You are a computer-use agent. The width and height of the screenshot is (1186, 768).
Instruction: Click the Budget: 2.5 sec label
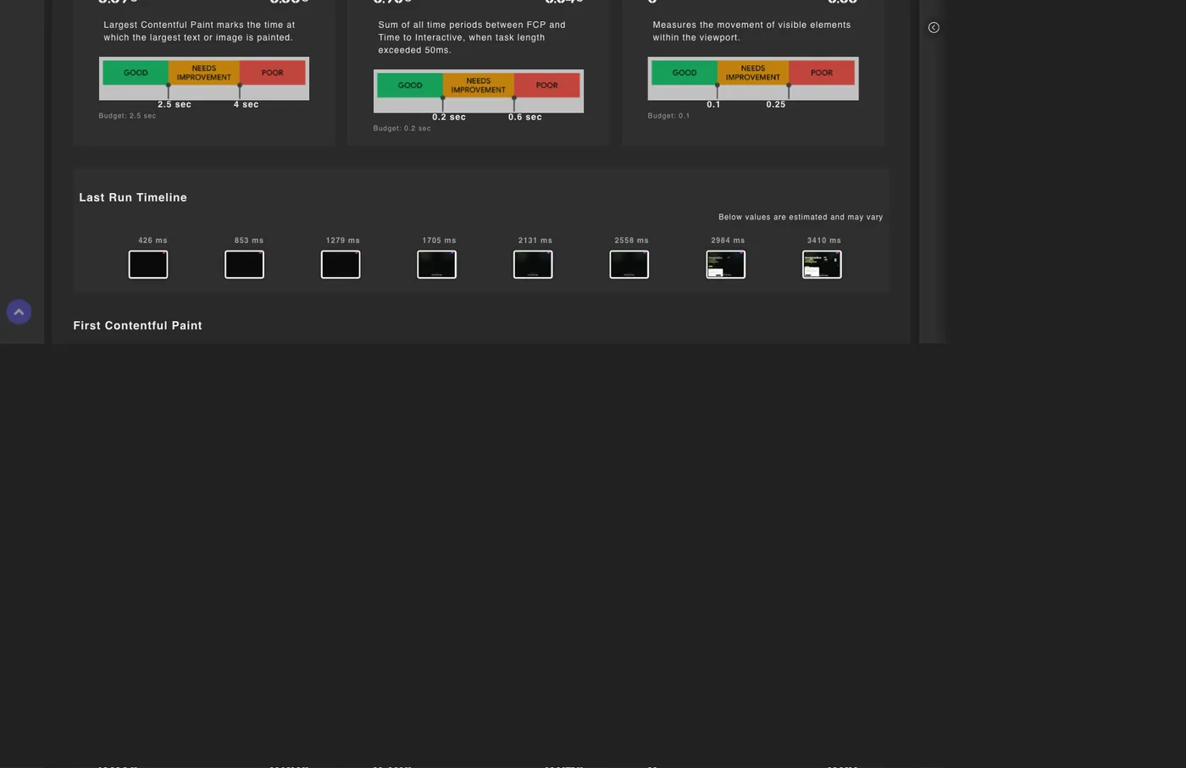[x=127, y=116]
